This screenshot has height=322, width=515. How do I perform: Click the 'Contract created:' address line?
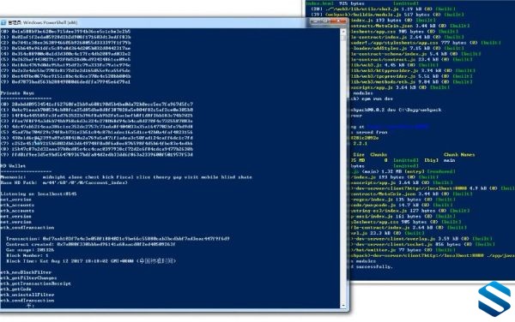point(91,244)
